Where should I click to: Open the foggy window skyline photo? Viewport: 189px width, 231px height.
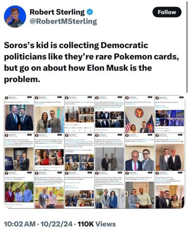(110, 159)
